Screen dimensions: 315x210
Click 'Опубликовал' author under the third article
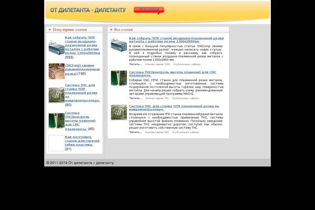[x=186, y=132]
